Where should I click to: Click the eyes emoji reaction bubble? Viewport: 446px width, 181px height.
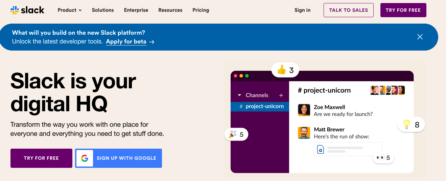click(383, 157)
